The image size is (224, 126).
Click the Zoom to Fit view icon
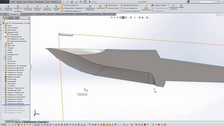[112, 17]
